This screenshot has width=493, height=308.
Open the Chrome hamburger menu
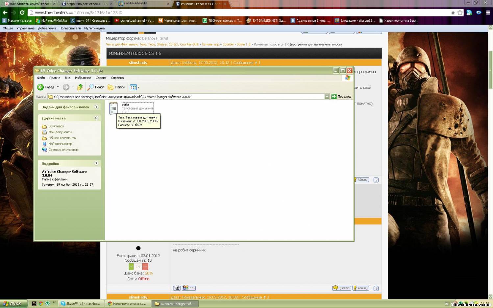(488, 12)
